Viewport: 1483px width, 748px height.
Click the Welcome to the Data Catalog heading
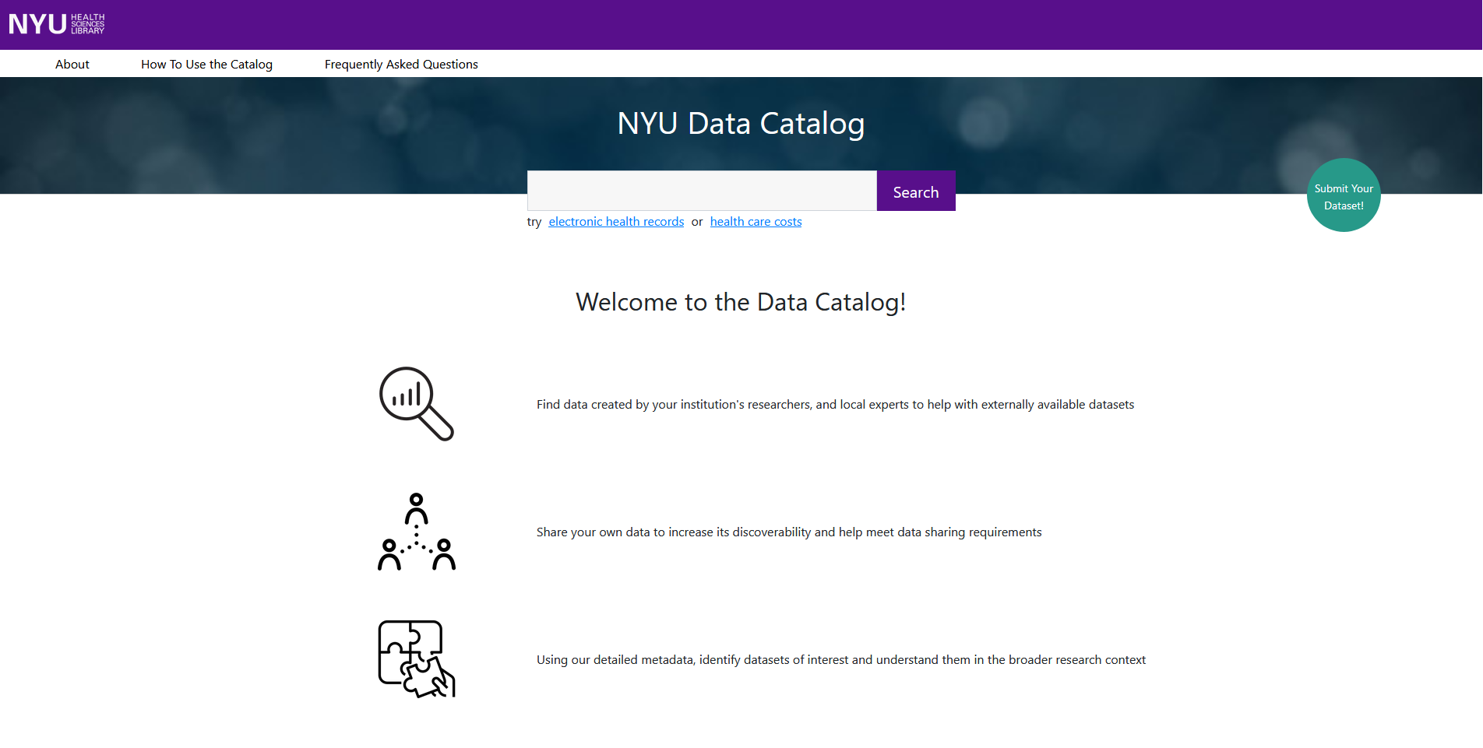click(741, 302)
